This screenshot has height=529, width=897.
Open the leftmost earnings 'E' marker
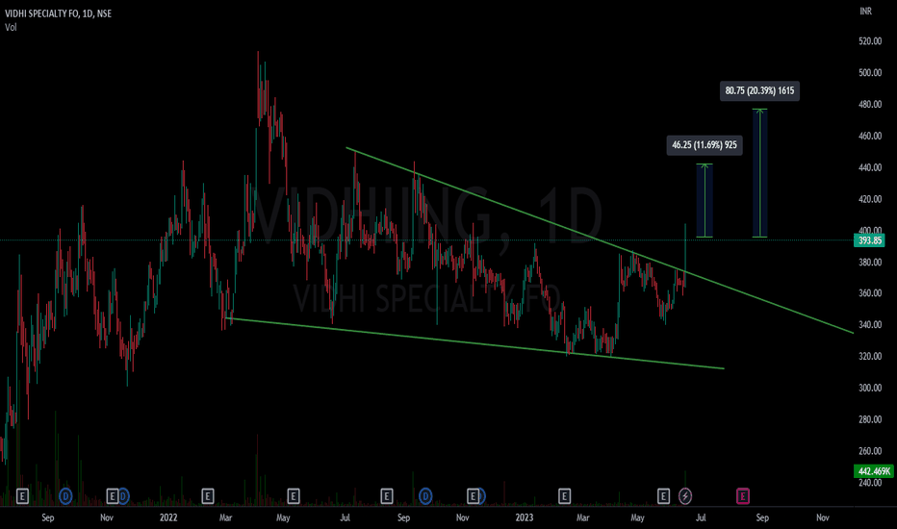22,496
